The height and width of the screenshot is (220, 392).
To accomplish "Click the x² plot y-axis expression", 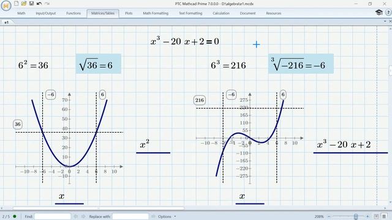I will (x=145, y=144).
